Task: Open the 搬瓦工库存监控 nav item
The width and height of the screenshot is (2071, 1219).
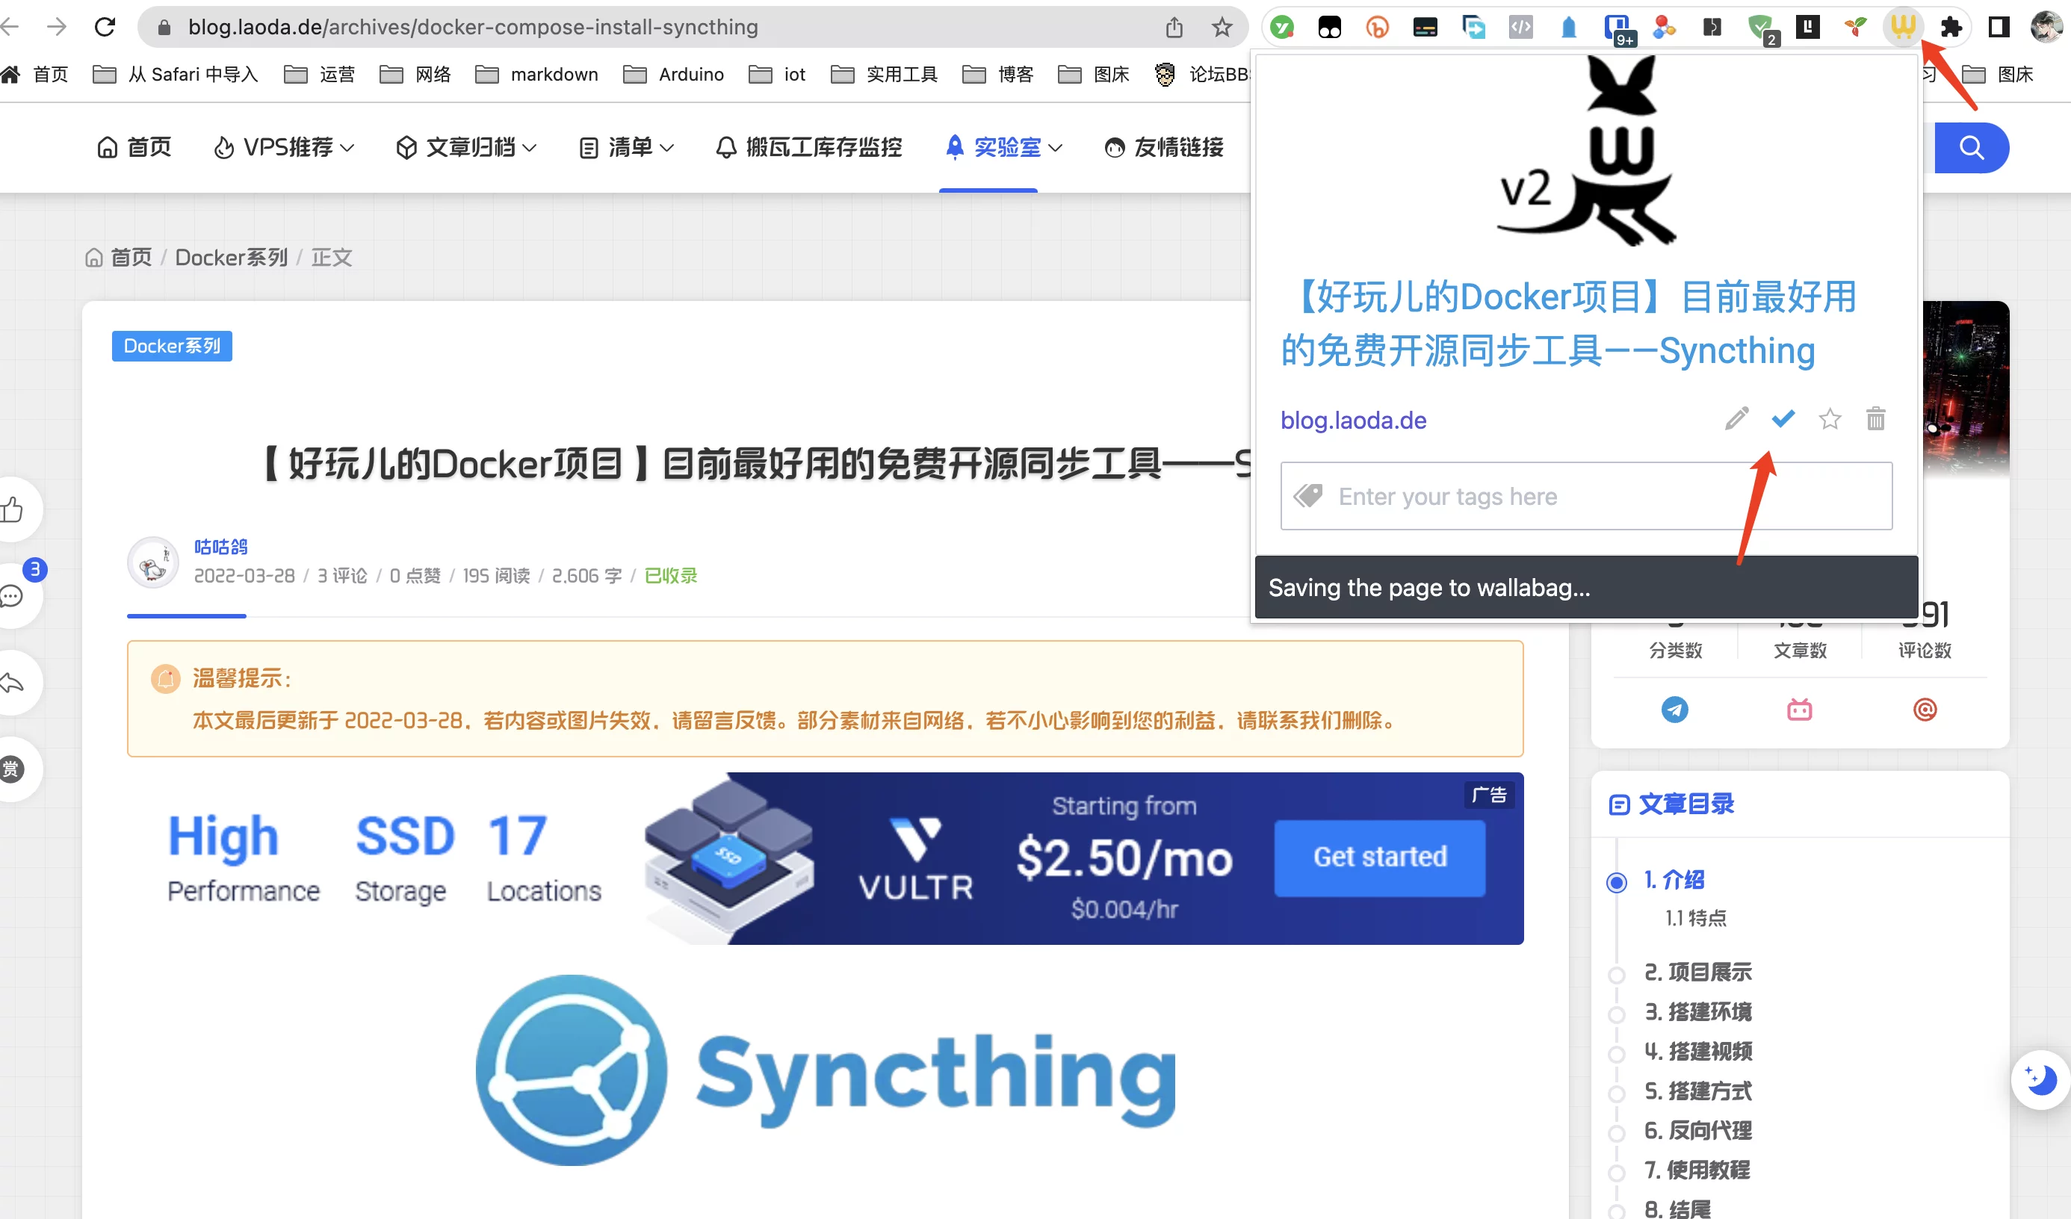Action: click(808, 148)
